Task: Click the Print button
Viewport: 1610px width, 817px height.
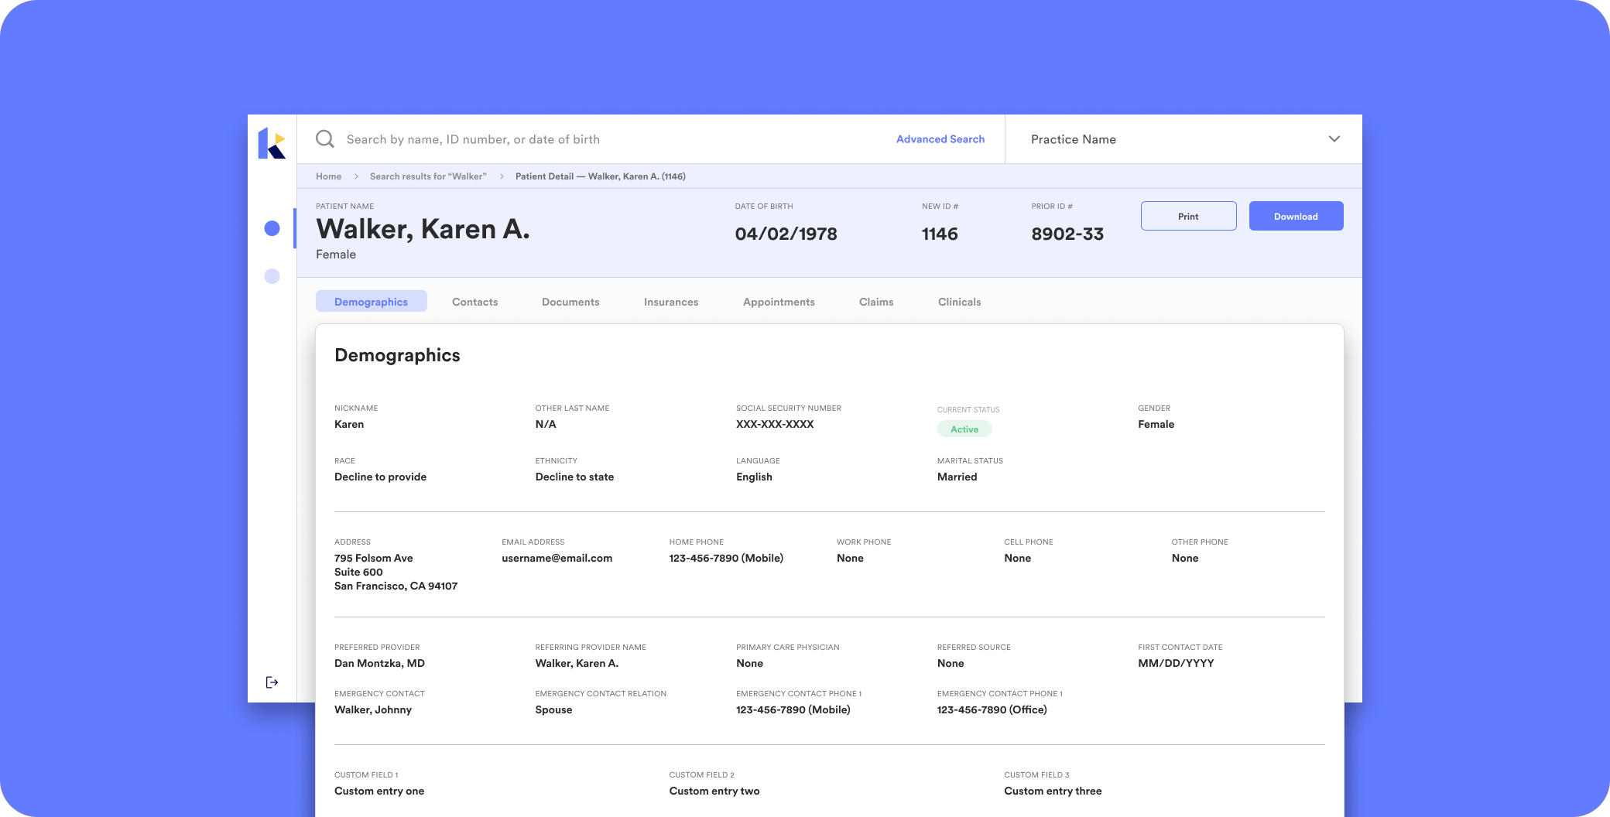Action: (x=1188, y=216)
